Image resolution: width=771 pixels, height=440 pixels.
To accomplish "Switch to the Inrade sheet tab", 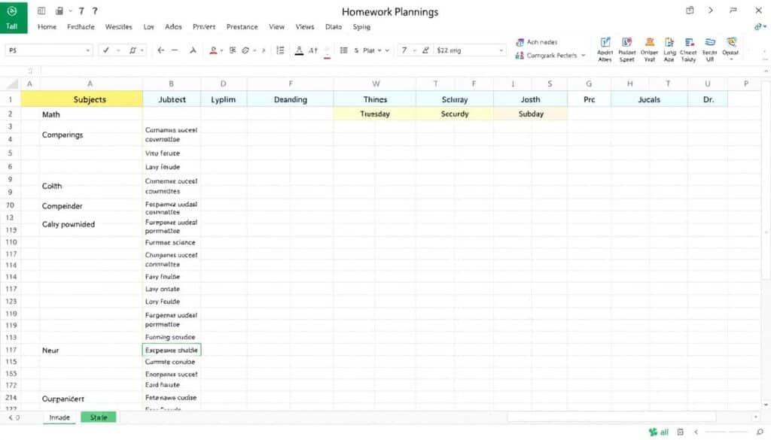I will coord(59,417).
